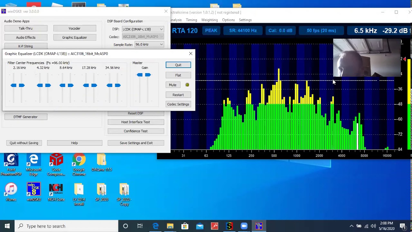This screenshot has width=412, height=232.
Task: Click Quit without Saving
Action: point(24,143)
